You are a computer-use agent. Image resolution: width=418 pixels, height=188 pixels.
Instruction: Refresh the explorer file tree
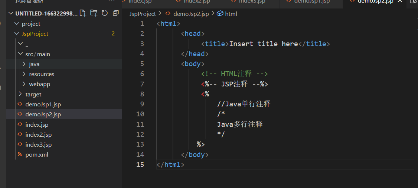[105, 13]
